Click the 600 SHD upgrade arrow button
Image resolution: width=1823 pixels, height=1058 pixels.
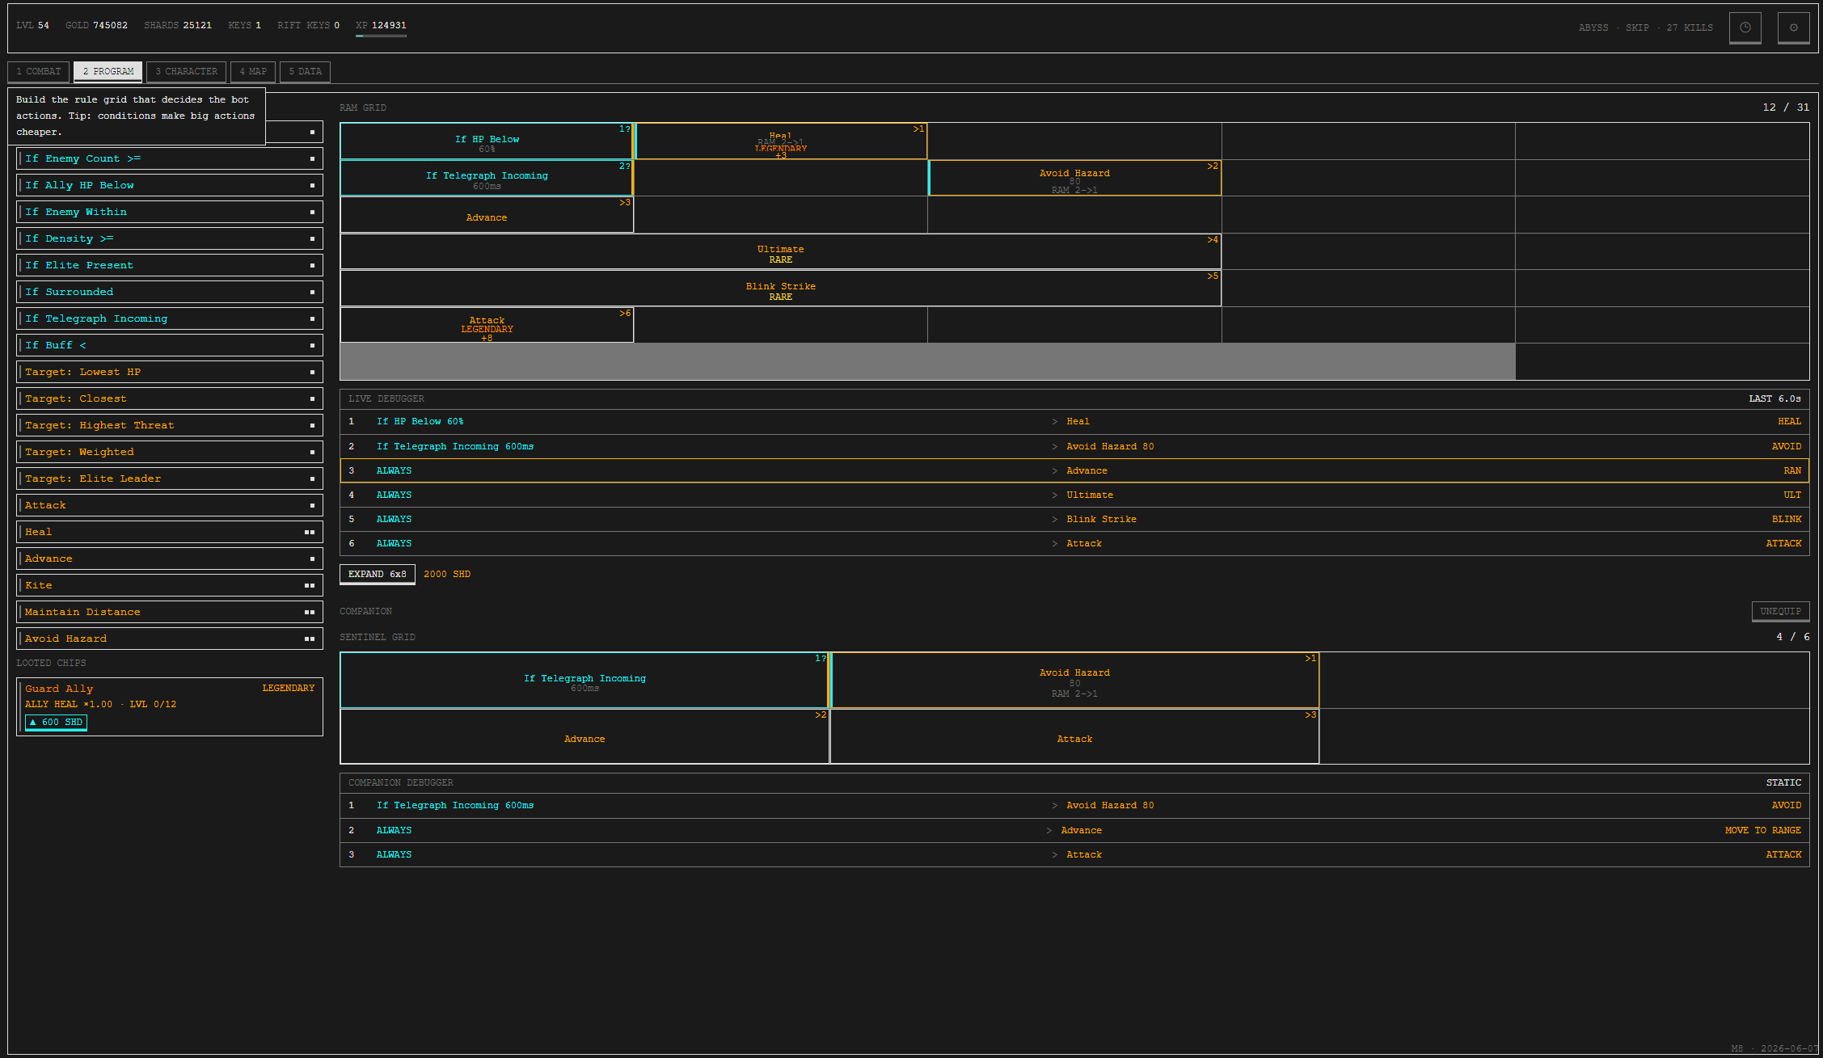(56, 723)
